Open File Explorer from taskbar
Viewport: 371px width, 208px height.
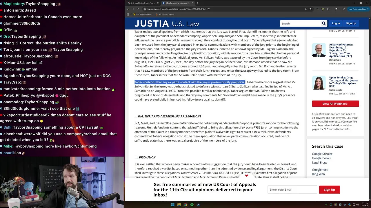pyautogui.click(x=179, y=205)
